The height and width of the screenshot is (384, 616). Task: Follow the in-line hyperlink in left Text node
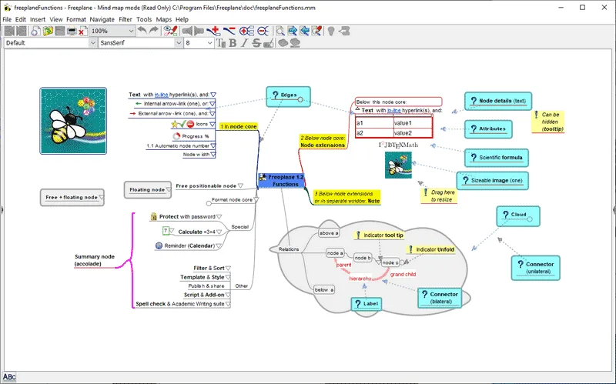(162, 95)
